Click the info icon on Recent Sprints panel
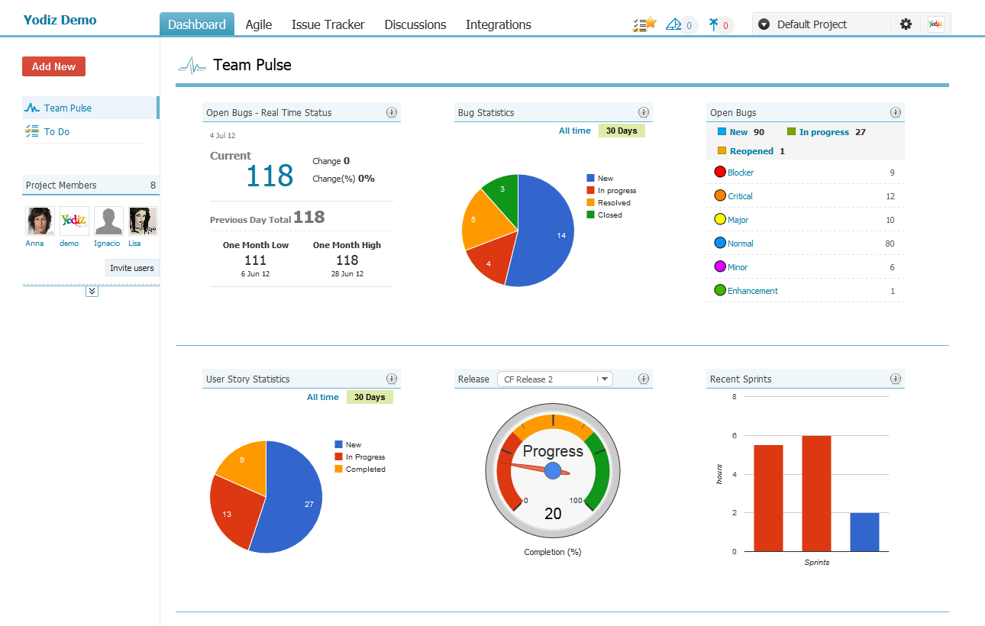This screenshot has height=626, width=985. pyautogui.click(x=896, y=379)
